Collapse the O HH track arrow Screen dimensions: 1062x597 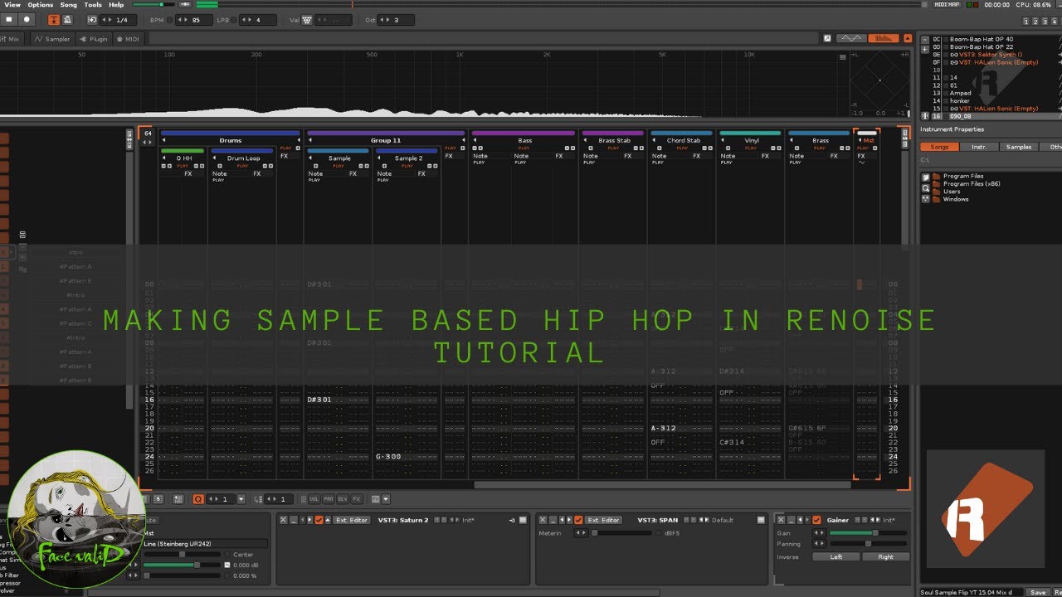tap(164, 158)
